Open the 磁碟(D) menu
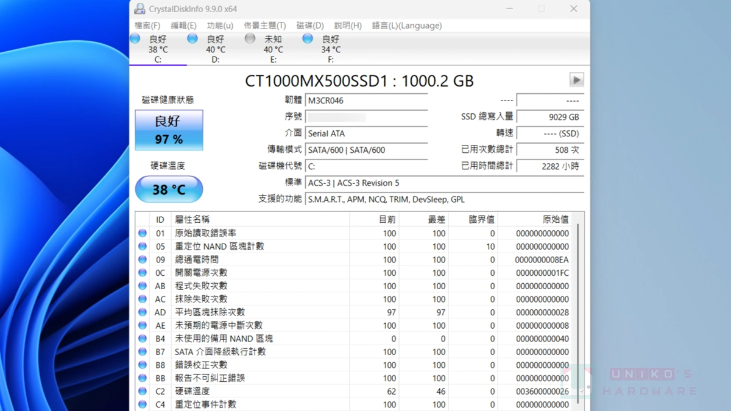The image size is (731, 411). [x=310, y=26]
